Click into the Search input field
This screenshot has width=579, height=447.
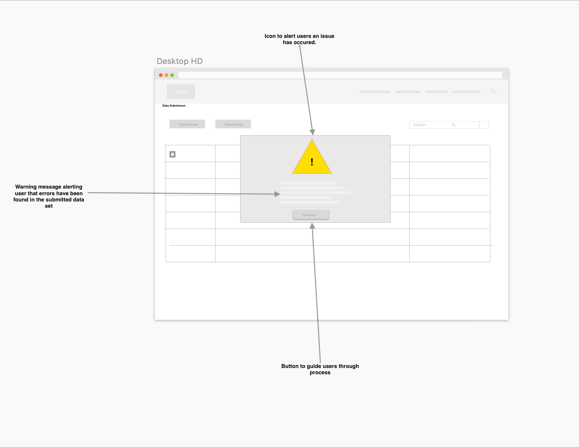[x=444, y=125]
